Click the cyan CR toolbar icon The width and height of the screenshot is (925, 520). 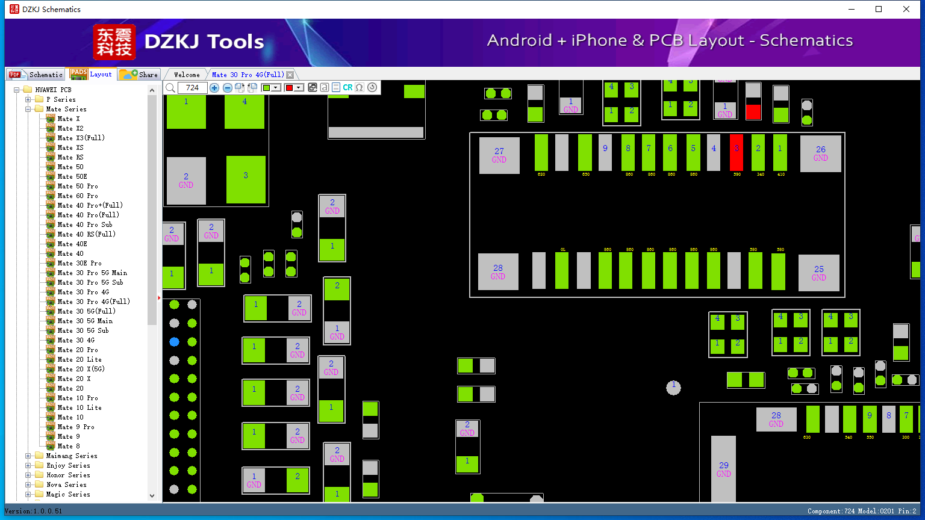[x=347, y=88]
